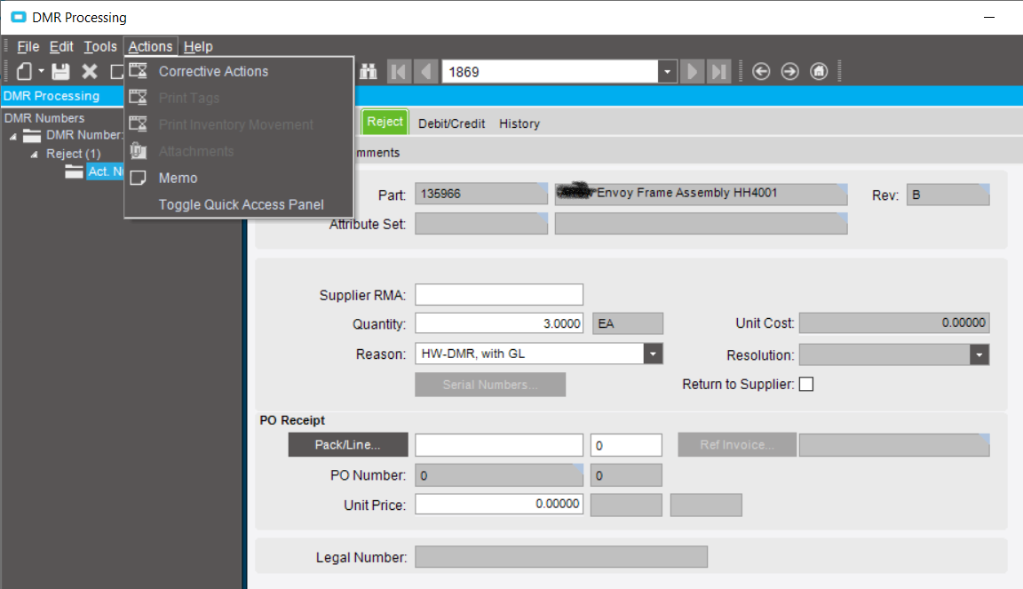Viewport: 1023px width, 589px height.
Task: Click the Rev field showing B
Action: click(948, 195)
